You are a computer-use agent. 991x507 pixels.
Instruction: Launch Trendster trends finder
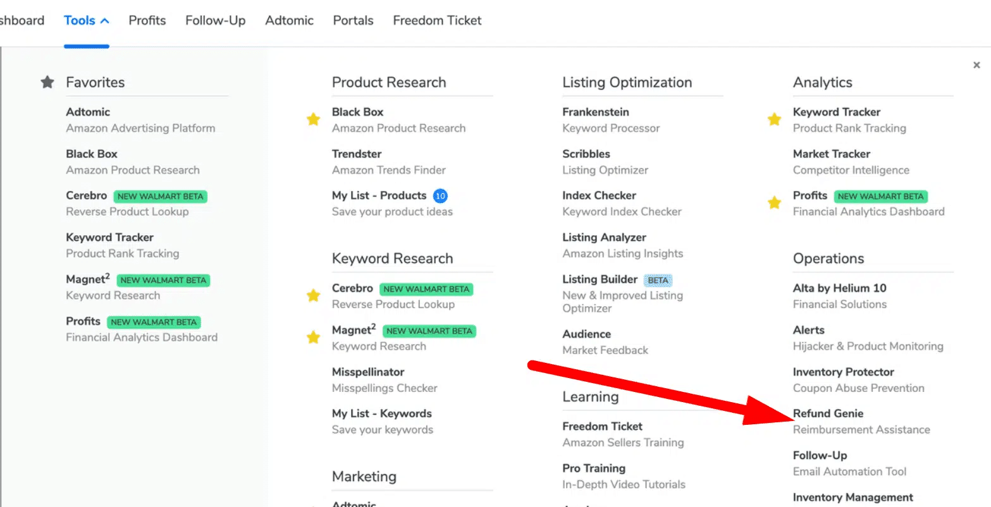(357, 154)
